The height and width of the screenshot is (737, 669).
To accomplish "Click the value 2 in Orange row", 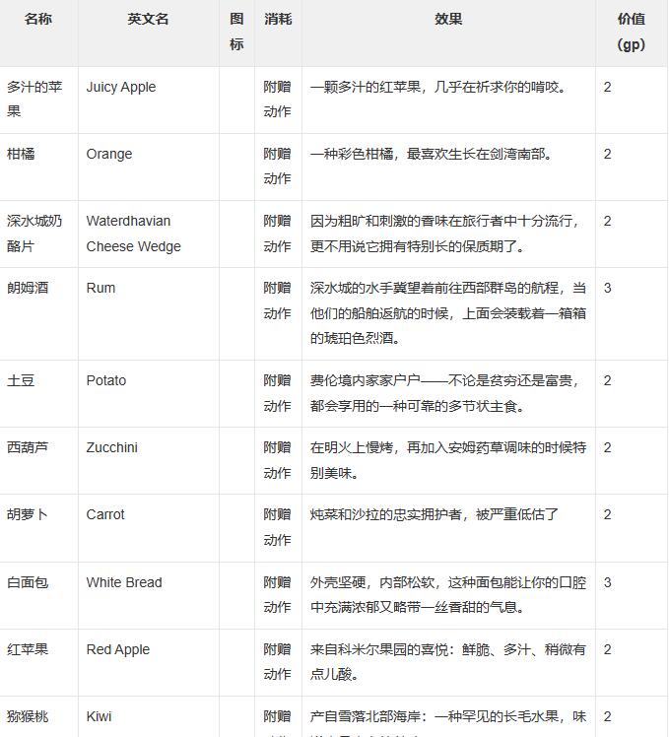I will click(607, 154).
